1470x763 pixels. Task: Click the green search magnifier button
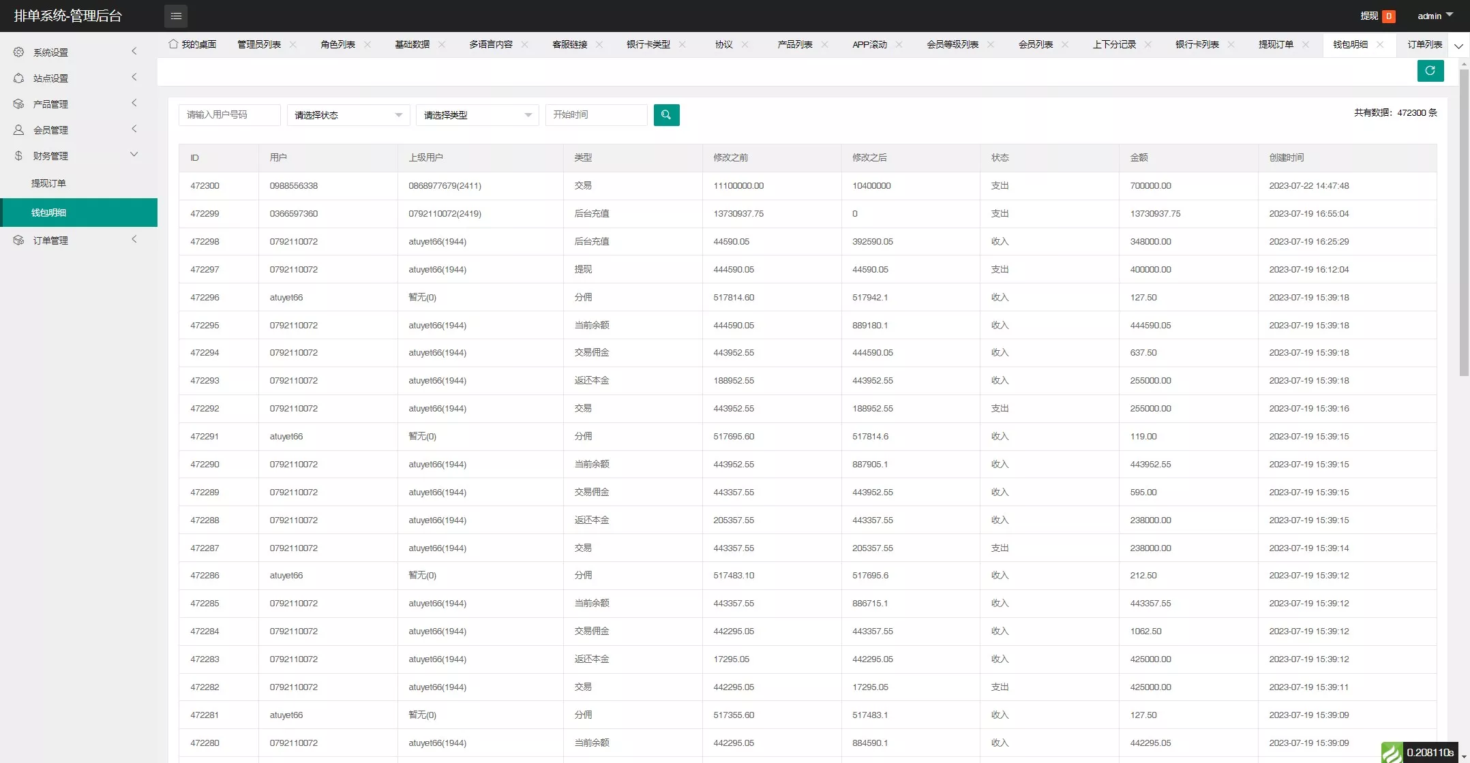click(666, 115)
